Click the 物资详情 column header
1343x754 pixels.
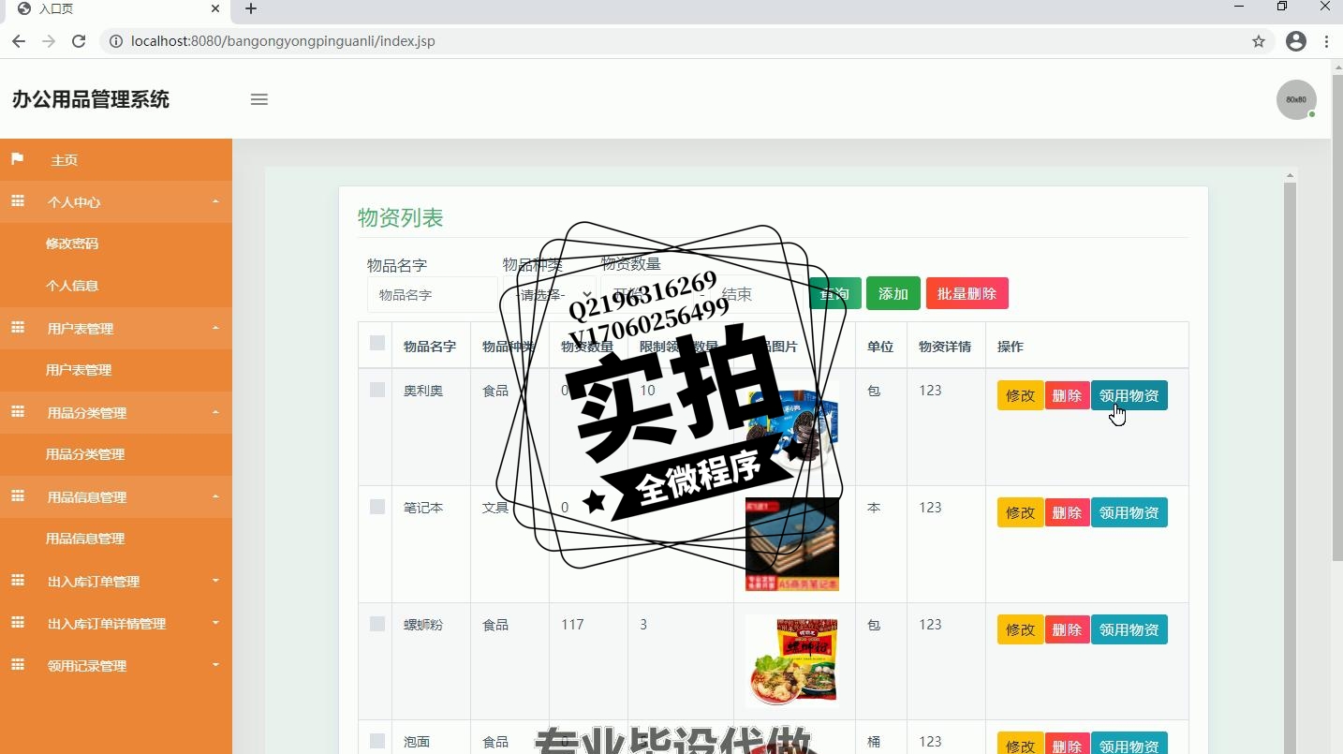(x=945, y=347)
